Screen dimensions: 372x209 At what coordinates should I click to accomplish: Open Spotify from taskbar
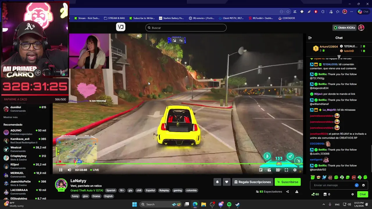coord(229,204)
